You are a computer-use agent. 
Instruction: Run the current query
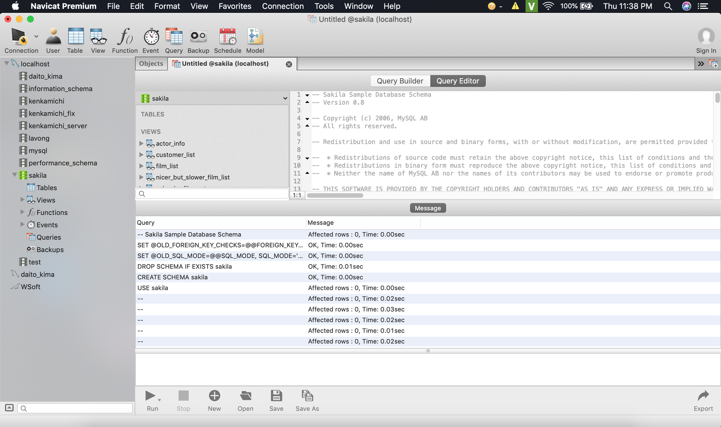click(151, 400)
